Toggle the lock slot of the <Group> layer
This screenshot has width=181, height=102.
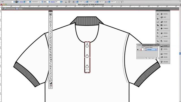[x=139, y=50]
